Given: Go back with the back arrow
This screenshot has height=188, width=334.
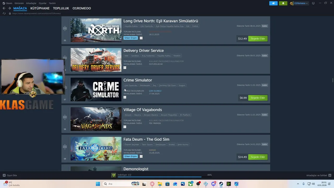Looking at the screenshot, I should (4, 8).
